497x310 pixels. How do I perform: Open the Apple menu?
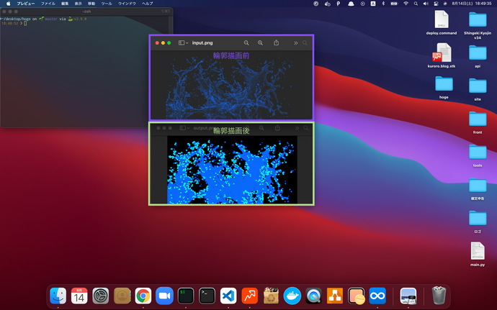pos(9,4)
